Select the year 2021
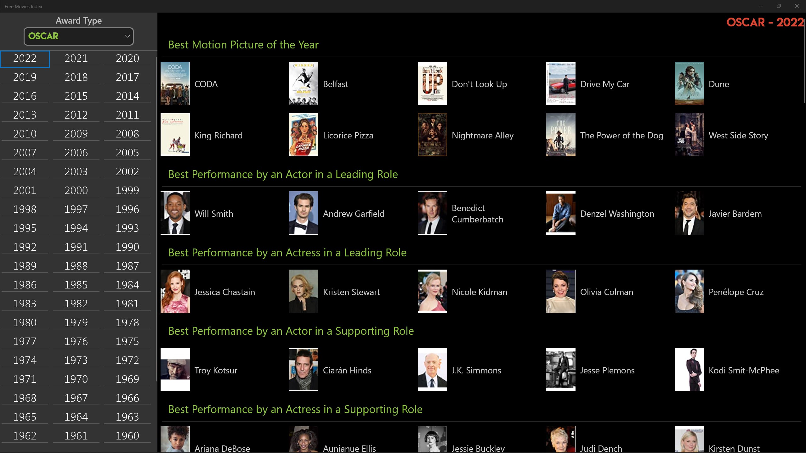 pos(76,58)
